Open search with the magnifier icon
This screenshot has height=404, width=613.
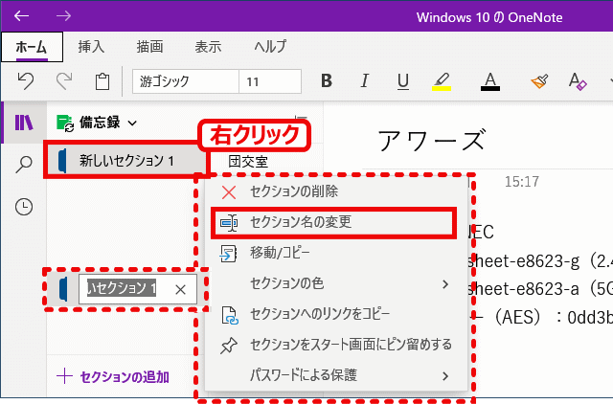[x=24, y=164]
